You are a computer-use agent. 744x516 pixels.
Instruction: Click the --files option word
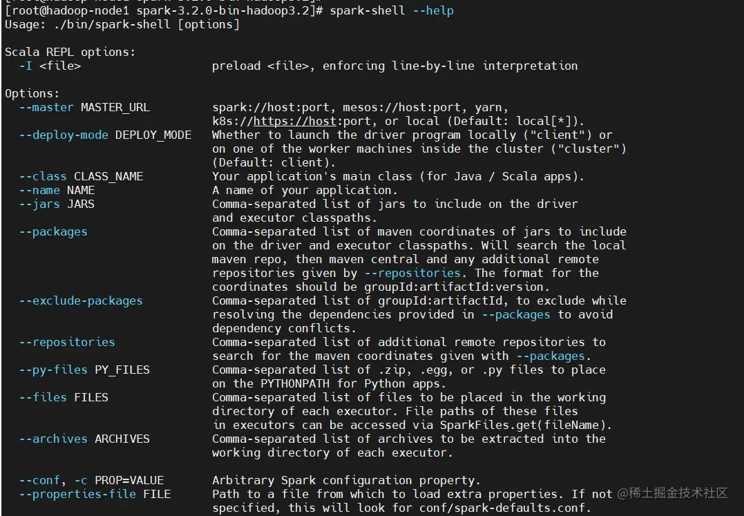click(44, 397)
